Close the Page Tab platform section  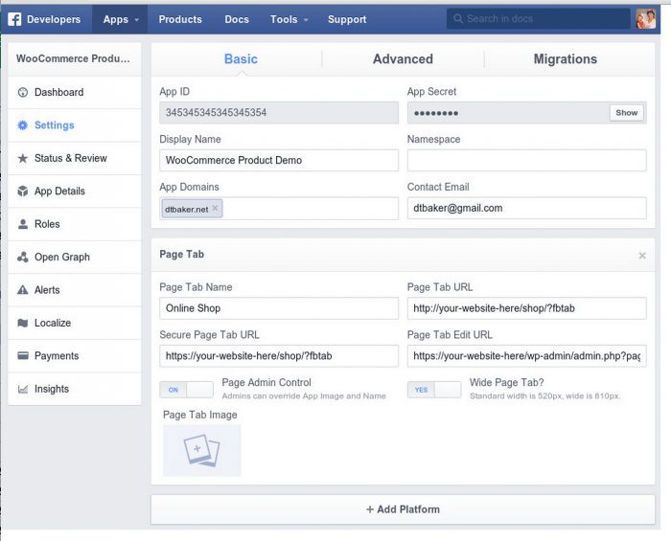[642, 256]
